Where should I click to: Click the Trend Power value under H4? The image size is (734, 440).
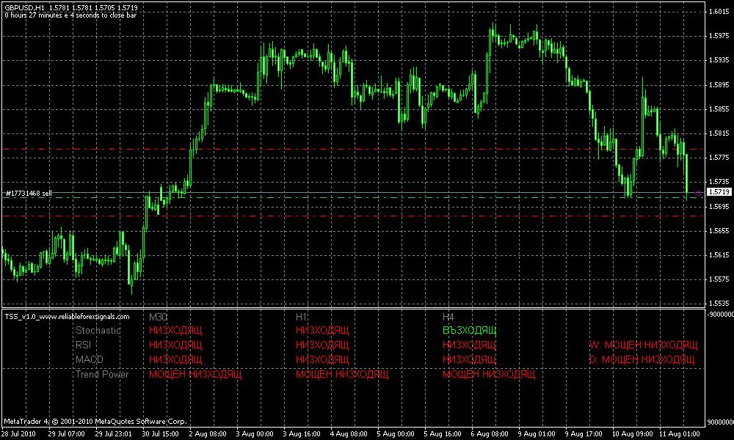click(489, 374)
